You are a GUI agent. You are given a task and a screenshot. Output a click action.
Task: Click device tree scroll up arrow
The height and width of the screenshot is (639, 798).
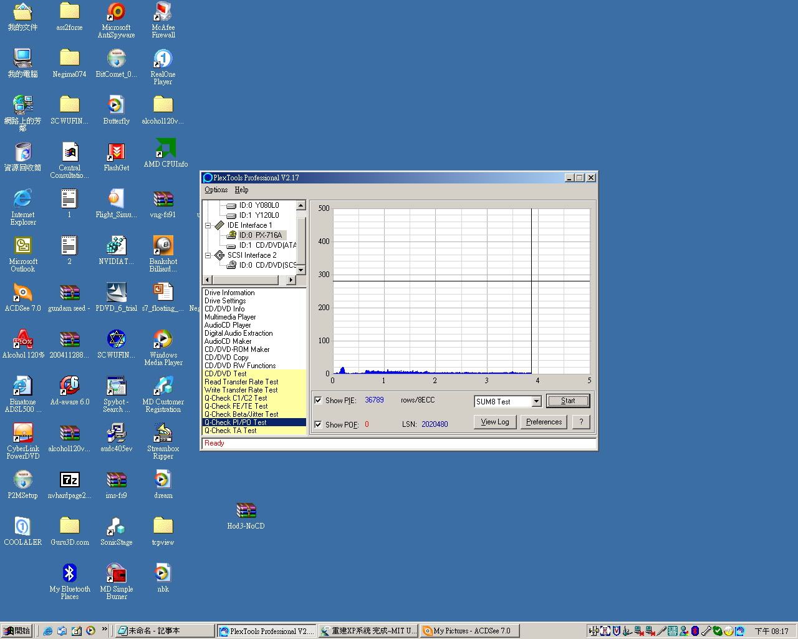(301, 205)
